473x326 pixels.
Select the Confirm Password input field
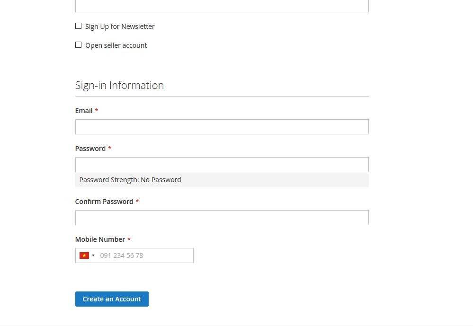pos(222,218)
